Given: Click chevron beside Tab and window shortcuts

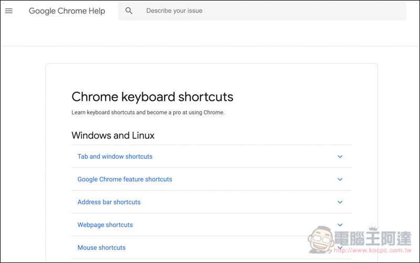Looking at the screenshot, I should (x=340, y=156).
